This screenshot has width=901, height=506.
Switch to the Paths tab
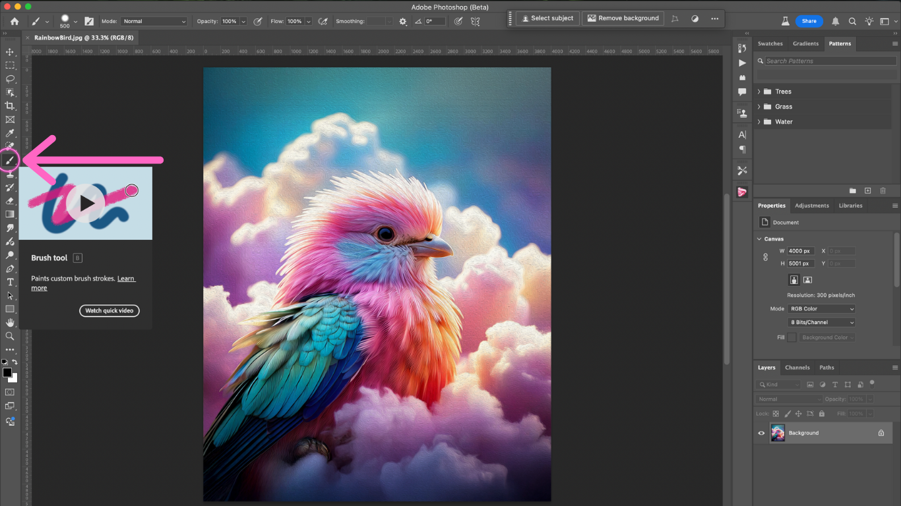pyautogui.click(x=826, y=368)
